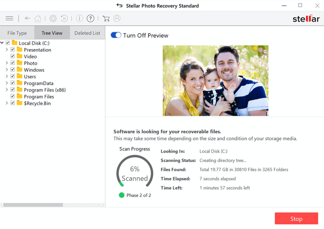Image resolution: width=324 pixels, height=229 pixels.
Task: Click the green Phase 2 of 2 indicator
Action: pyautogui.click(x=122, y=195)
